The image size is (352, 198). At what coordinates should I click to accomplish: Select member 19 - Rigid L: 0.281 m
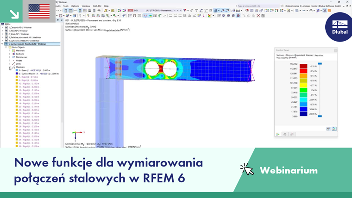tap(29, 103)
